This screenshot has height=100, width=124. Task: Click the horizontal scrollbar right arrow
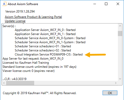coord(116,83)
